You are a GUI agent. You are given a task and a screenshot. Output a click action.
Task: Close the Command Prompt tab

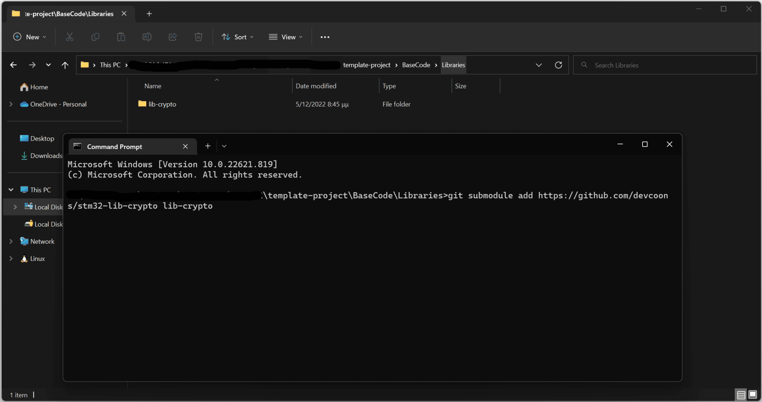185,146
